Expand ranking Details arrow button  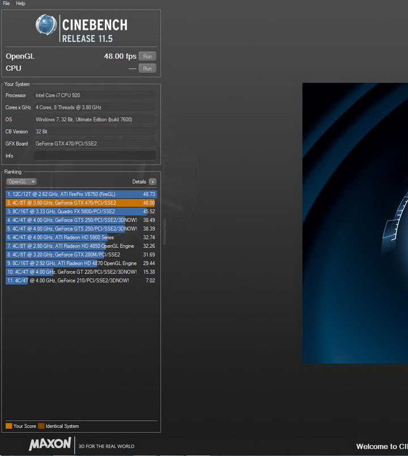click(x=152, y=181)
